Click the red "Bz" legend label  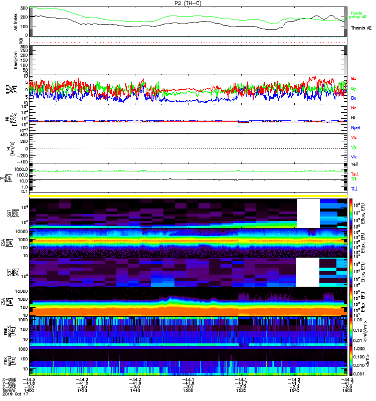point(353,79)
